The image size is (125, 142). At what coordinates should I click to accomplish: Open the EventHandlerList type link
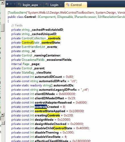(33, 47)
